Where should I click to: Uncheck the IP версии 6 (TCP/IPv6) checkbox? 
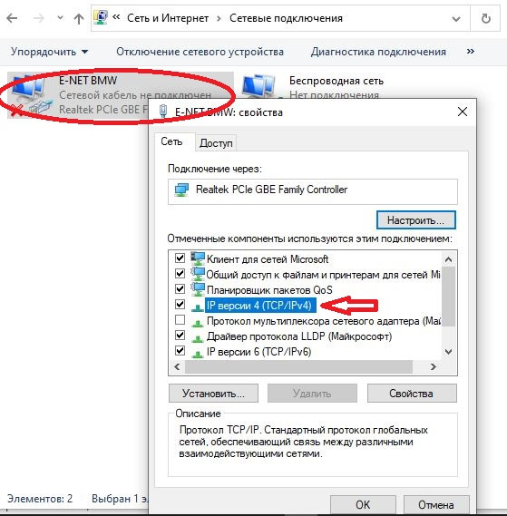180,351
